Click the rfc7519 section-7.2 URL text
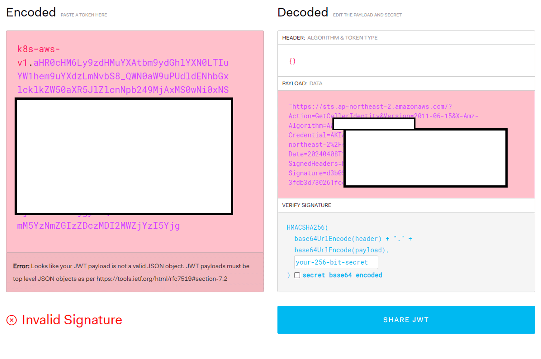The height and width of the screenshot is (359, 541). (x=162, y=279)
